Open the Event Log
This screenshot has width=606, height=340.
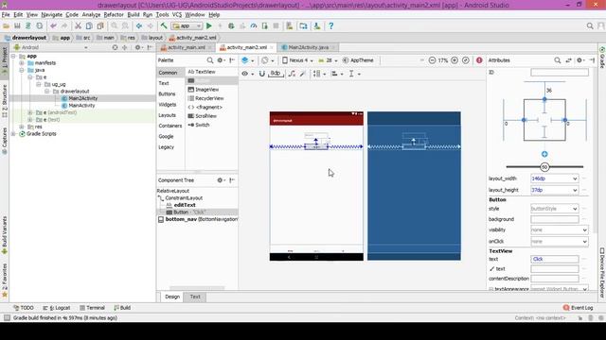point(579,308)
